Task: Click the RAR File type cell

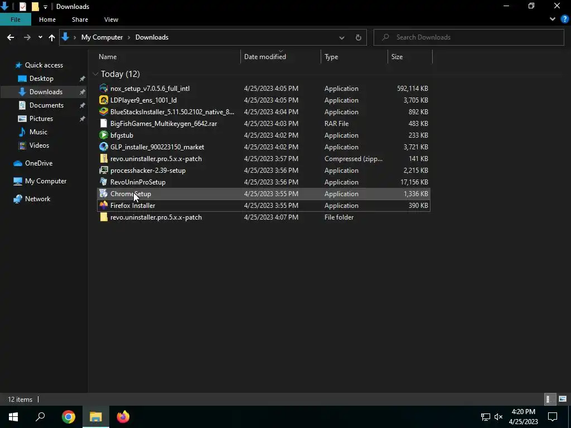Action: point(336,123)
